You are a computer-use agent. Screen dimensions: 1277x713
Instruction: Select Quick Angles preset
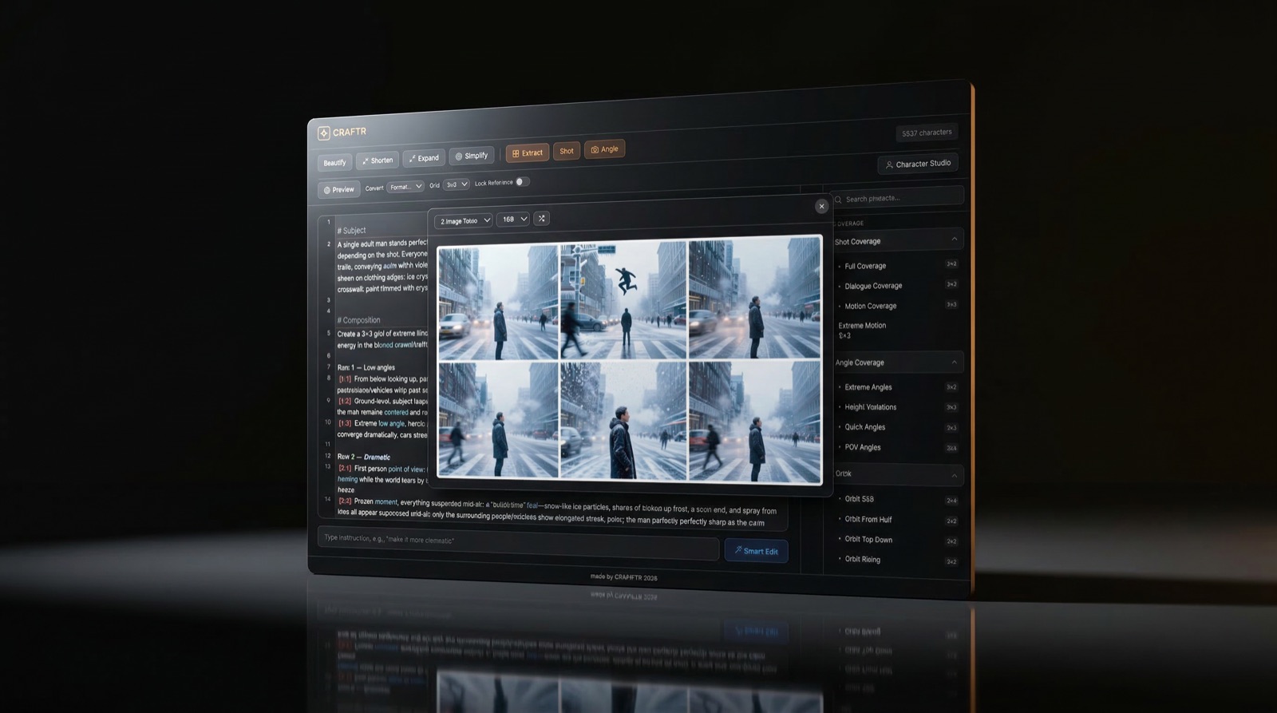(864, 427)
